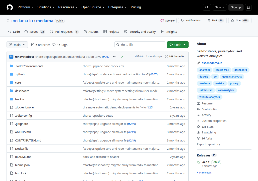Click the GitHub logo icon
Image resolution: width=258 pixels, height=181 pixels.
coord(10,7)
